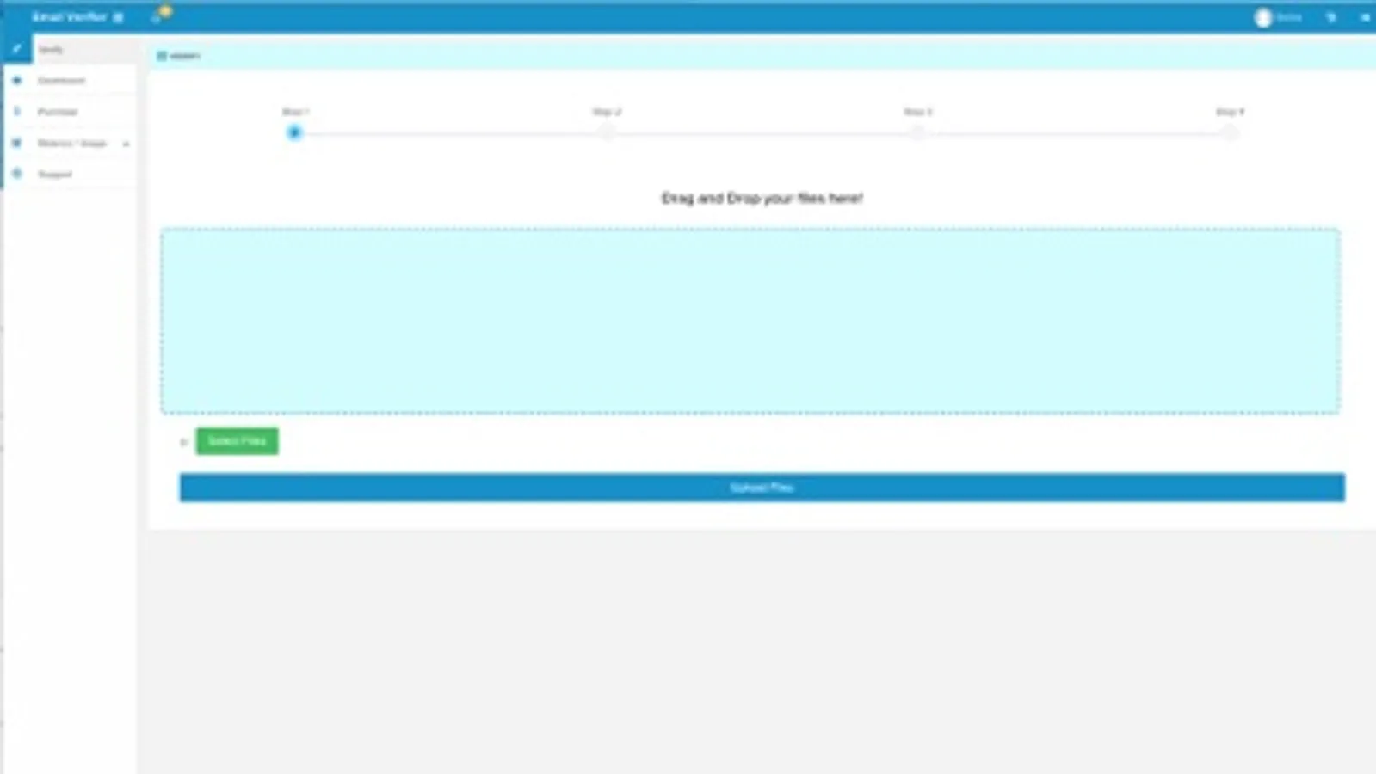This screenshot has width=1376, height=774.
Task: Click the green Select Files button
Action: 237,441
